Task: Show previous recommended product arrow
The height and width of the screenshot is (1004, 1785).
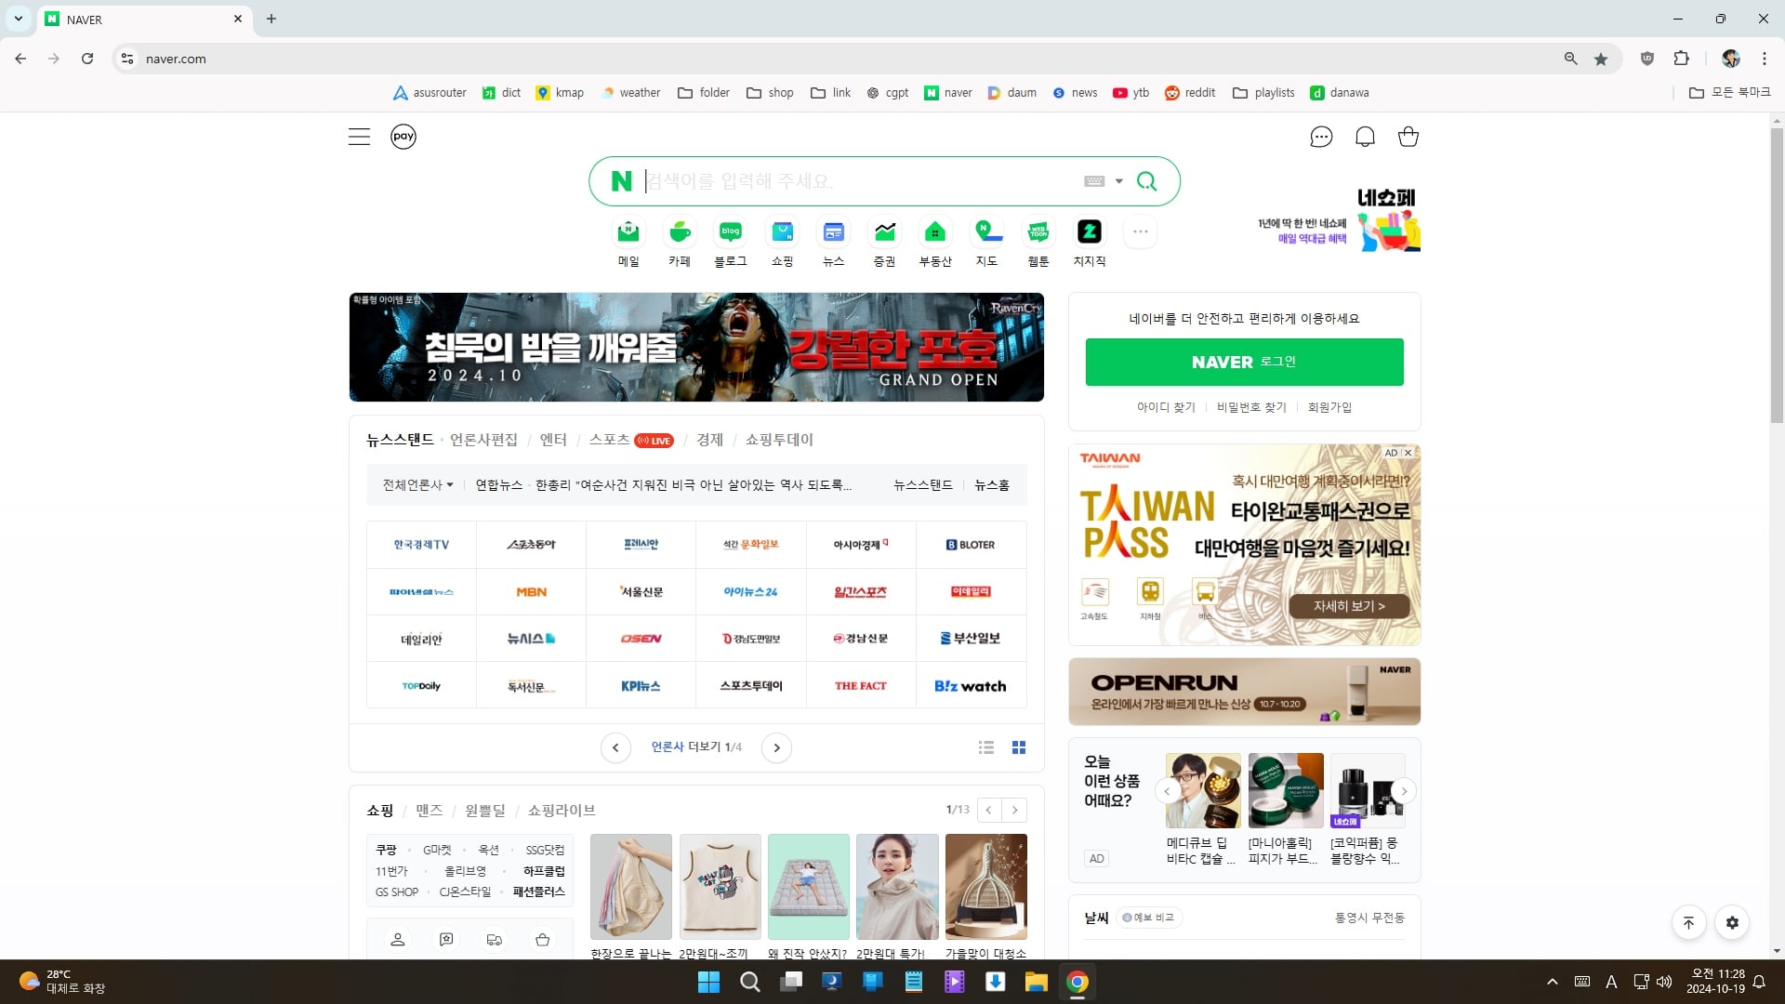Action: pyautogui.click(x=1167, y=791)
